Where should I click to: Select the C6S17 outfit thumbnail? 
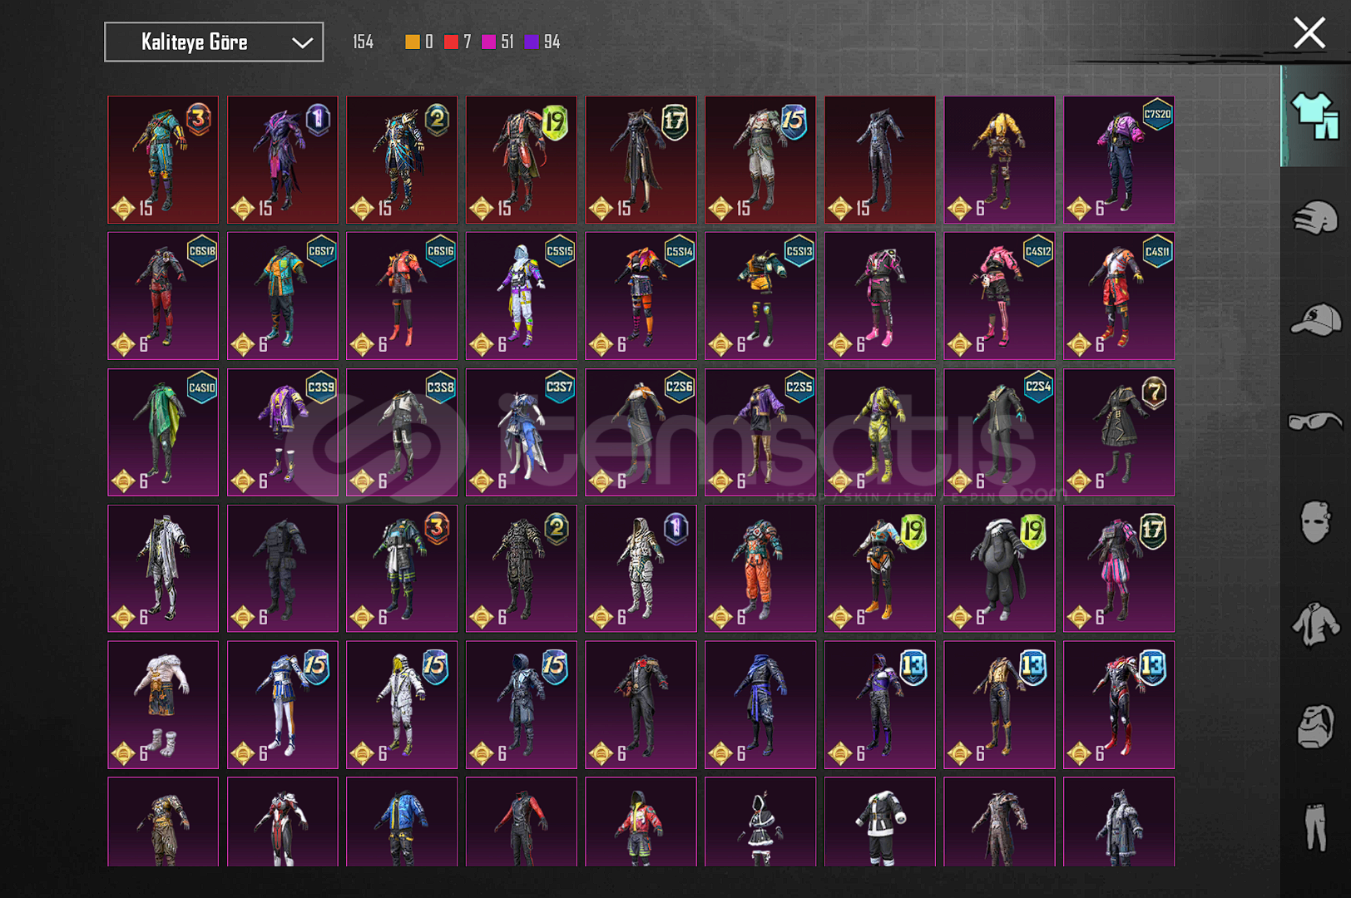(x=283, y=296)
